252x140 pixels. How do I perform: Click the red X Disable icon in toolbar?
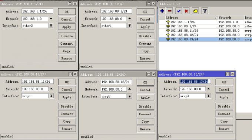click(186, 11)
